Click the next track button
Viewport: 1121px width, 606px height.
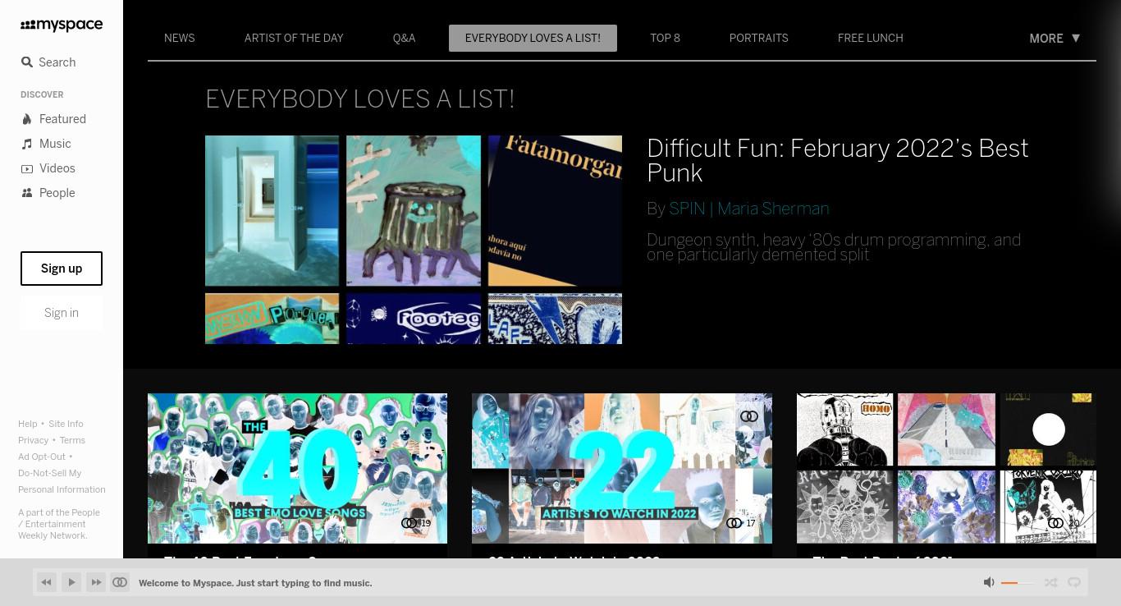coord(96,582)
